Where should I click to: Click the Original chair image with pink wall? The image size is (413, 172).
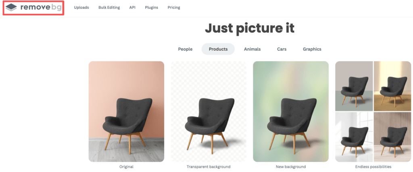coord(126,112)
